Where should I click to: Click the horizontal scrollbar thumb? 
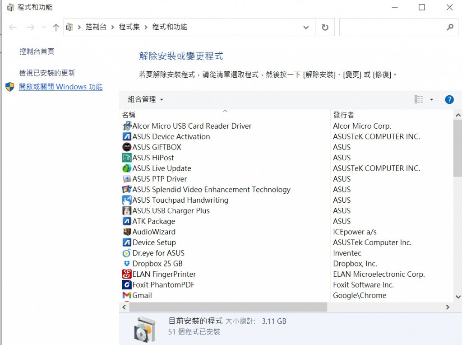click(228, 307)
